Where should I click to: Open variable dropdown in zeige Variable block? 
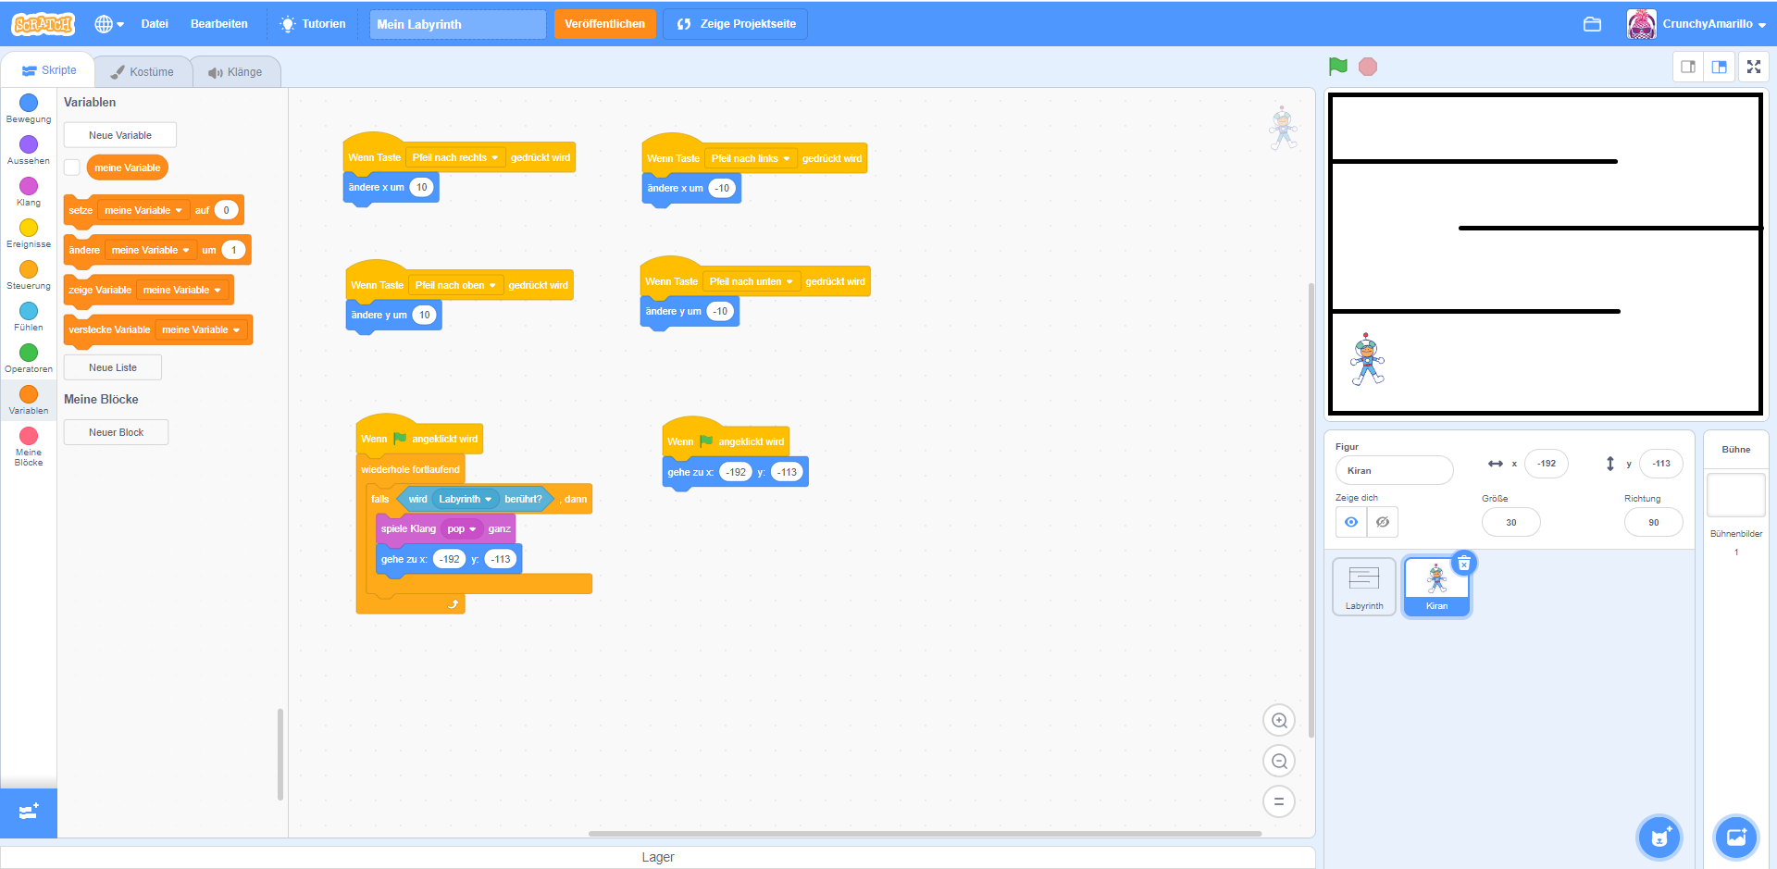(x=182, y=290)
